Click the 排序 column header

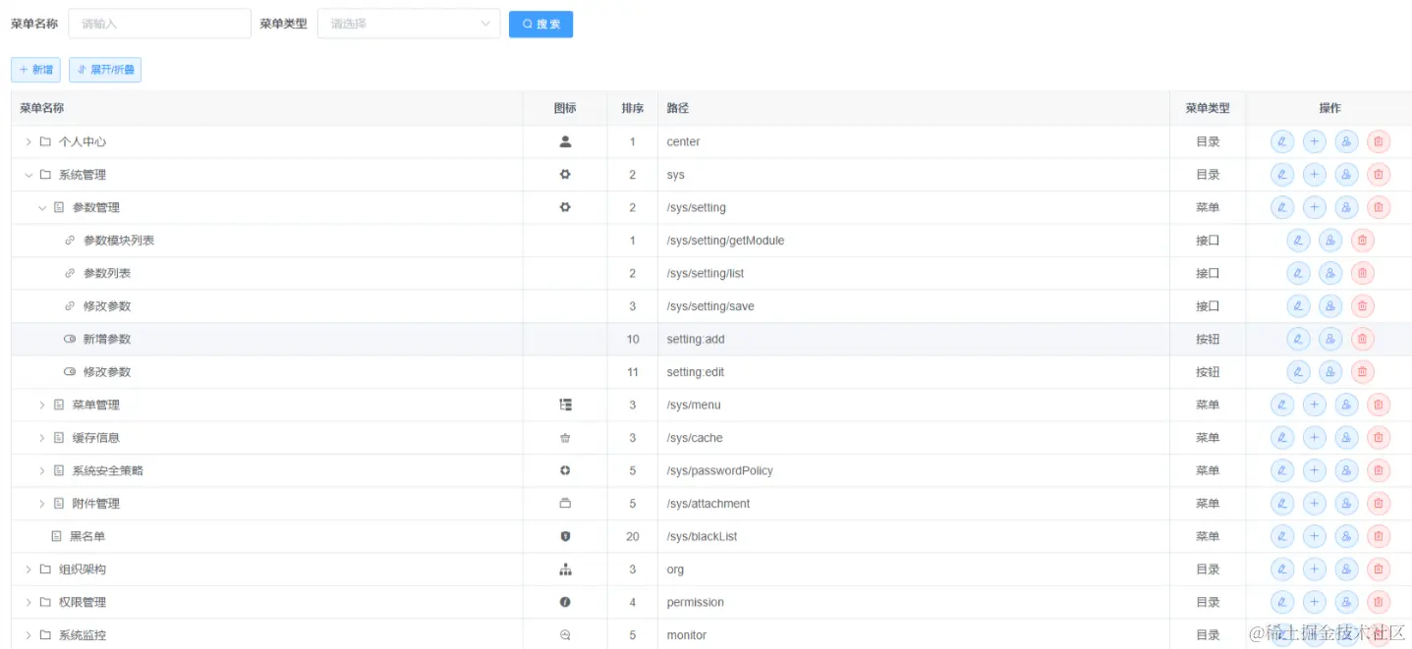[x=633, y=108]
